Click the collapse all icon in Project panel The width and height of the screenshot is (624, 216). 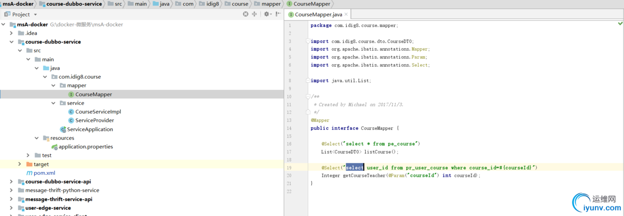(x=254, y=15)
